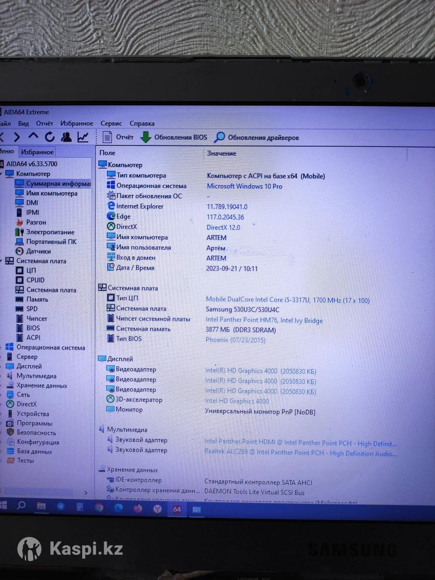Collapse the Компьютер tree node
This screenshot has width=435, height=580.
point(1,174)
